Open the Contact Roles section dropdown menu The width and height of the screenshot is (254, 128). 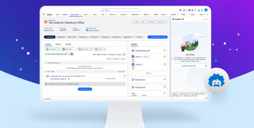click(x=165, y=50)
